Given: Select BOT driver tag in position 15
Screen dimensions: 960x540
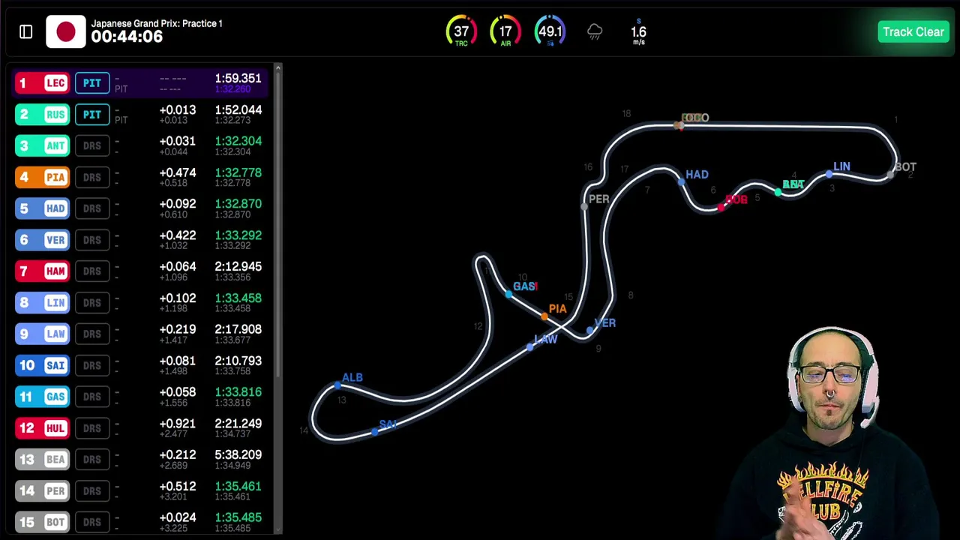Looking at the screenshot, I should point(42,522).
